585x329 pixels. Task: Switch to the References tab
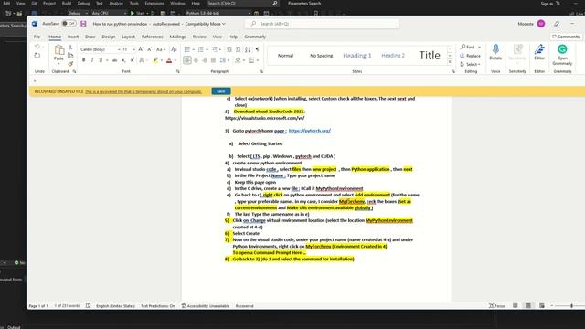(x=153, y=37)
